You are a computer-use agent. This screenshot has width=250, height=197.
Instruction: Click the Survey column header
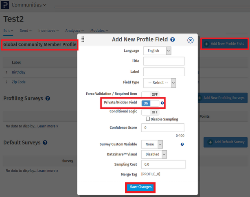pos(68,161)
